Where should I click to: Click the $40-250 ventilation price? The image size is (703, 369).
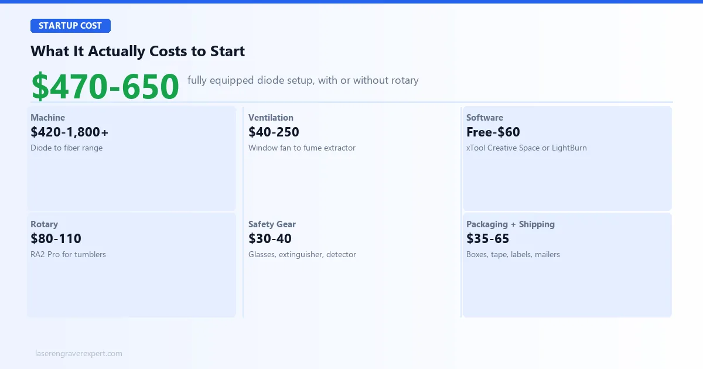pos(274,132)
